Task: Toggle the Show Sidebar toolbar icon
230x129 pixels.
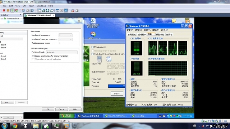Action: click(x=39, y=10)
